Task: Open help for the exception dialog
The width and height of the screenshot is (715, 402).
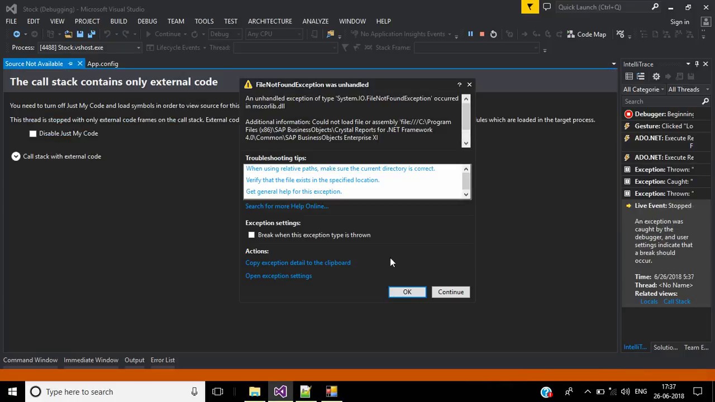Action: (459, 84)
